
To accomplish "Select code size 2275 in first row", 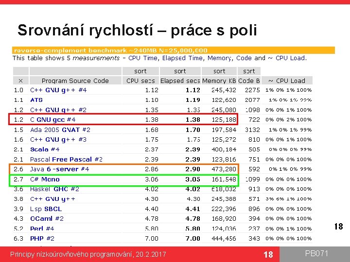I will click(252, 90).
